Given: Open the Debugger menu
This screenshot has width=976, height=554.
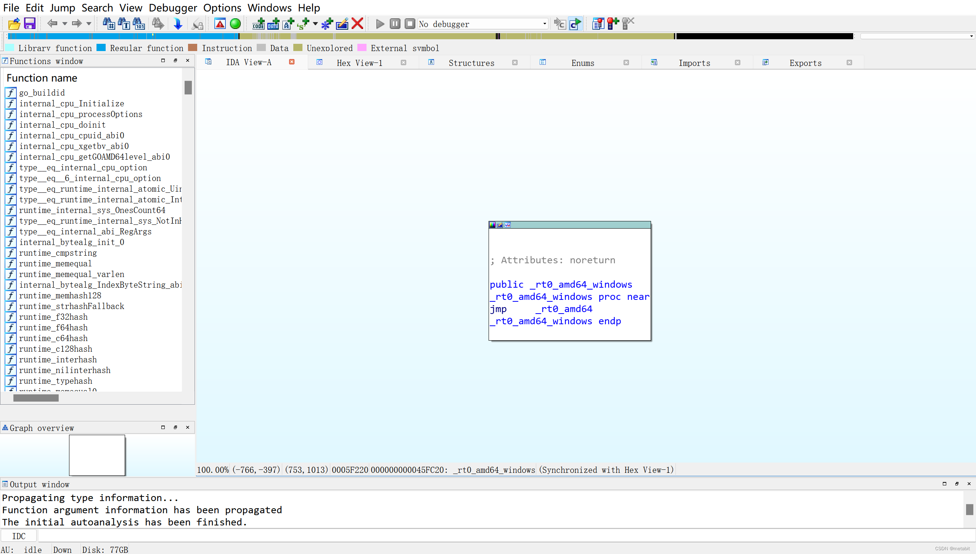Looking at the screenshot, I should tap(173, 8).
